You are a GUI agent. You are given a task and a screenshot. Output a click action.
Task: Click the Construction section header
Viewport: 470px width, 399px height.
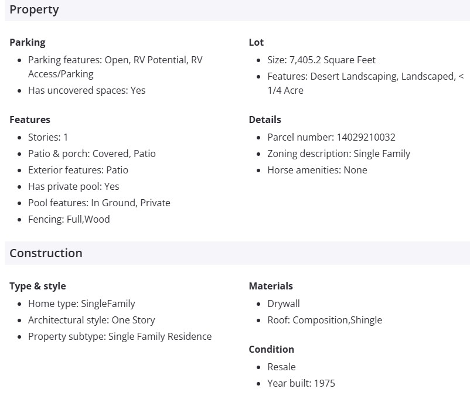(46, 253)
